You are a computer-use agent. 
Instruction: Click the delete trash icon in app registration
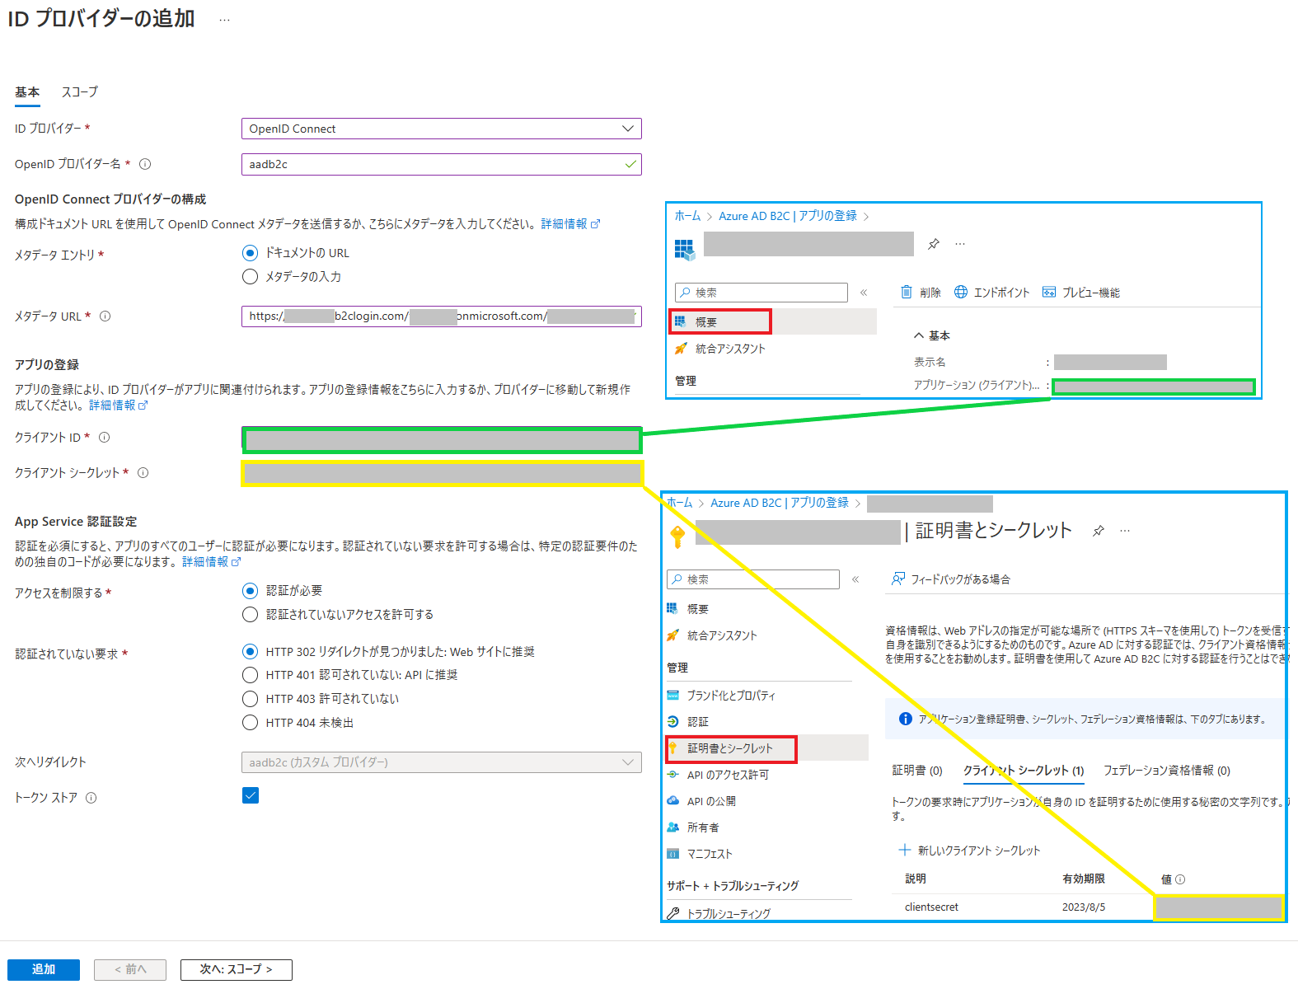907,292
